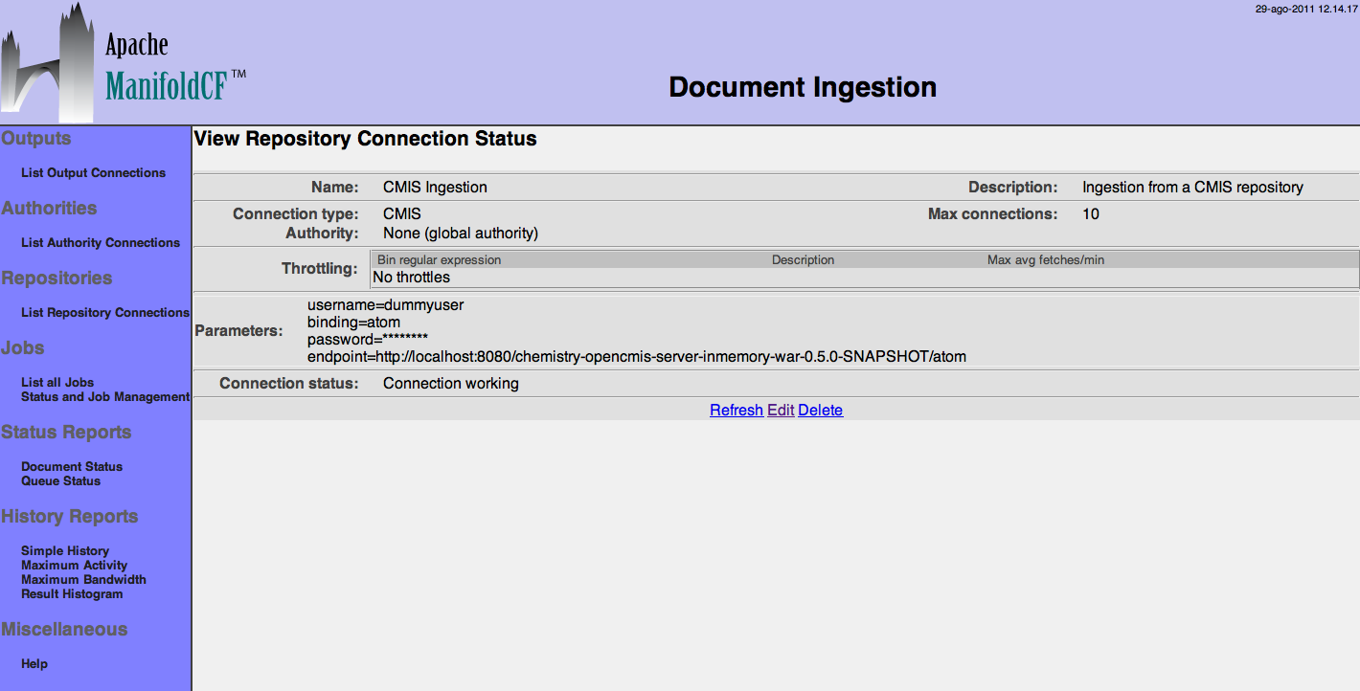Open Simple History report
Image resolution: width=1360 pixels, height=691 pixels.
pyautogui.click(x=65, y=551)
